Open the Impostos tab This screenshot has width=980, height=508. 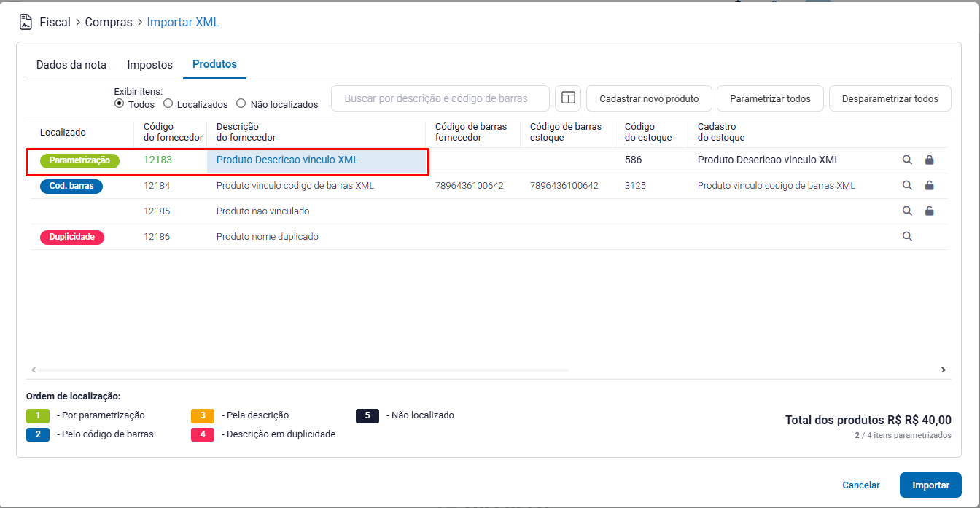pos(149,65)
